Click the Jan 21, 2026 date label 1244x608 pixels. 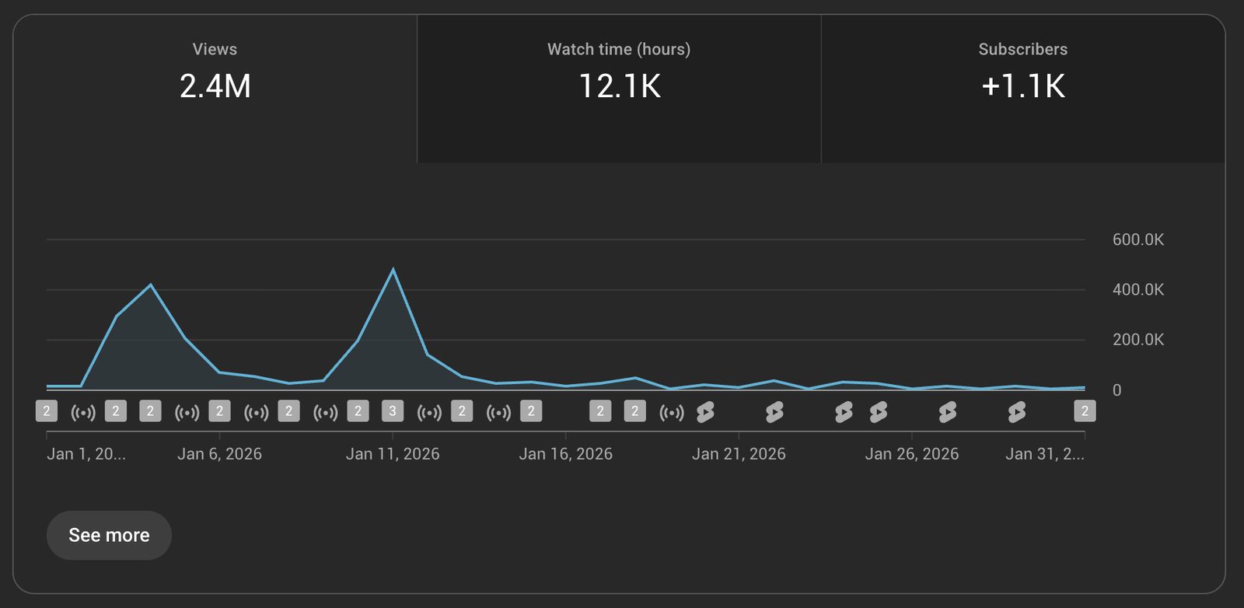(739, 454)
